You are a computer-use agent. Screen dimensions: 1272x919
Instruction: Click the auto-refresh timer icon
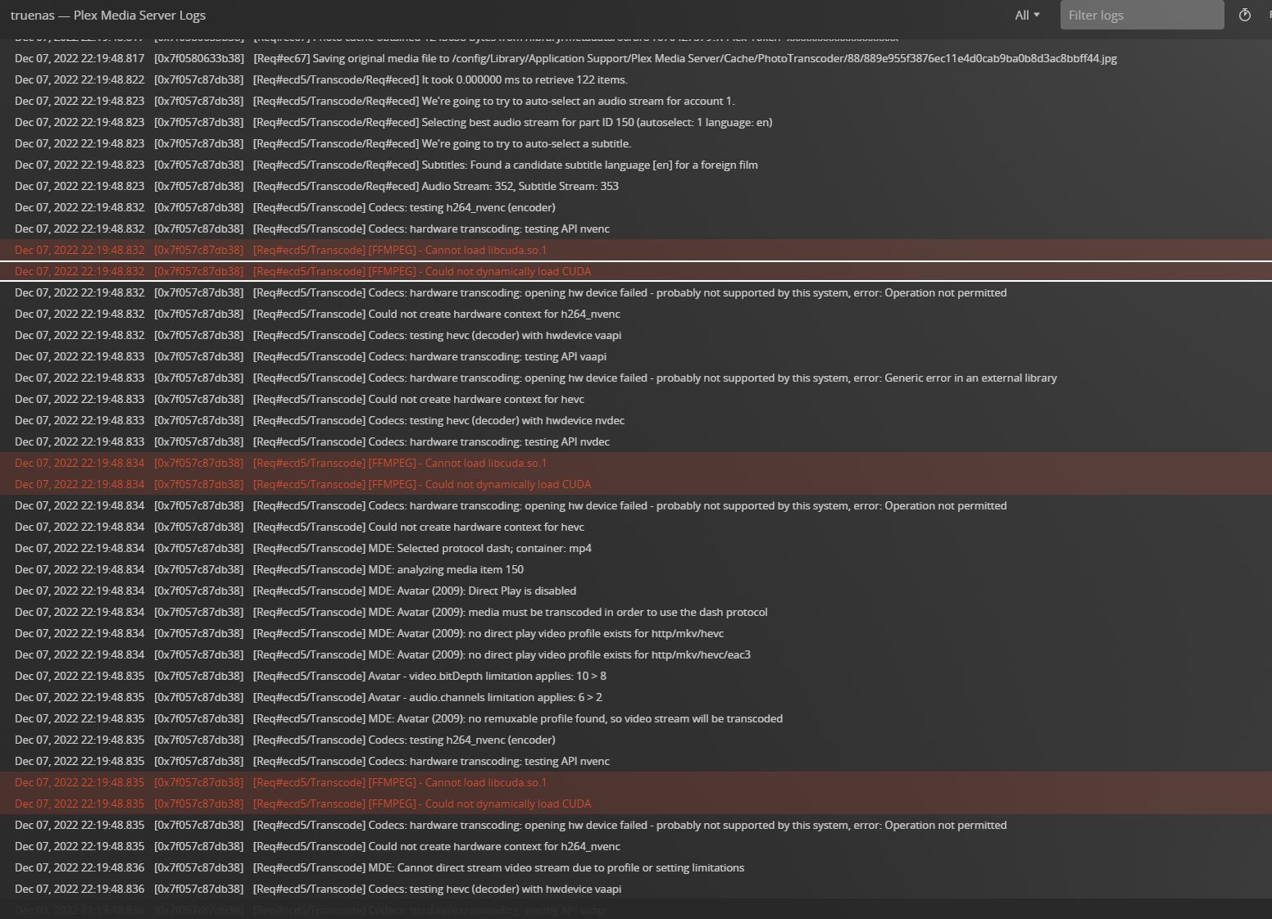pyautogui.click(x=1245, y=15)
